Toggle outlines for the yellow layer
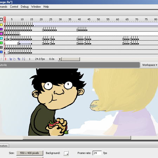 pyautogui.click(x=1, y=25)
